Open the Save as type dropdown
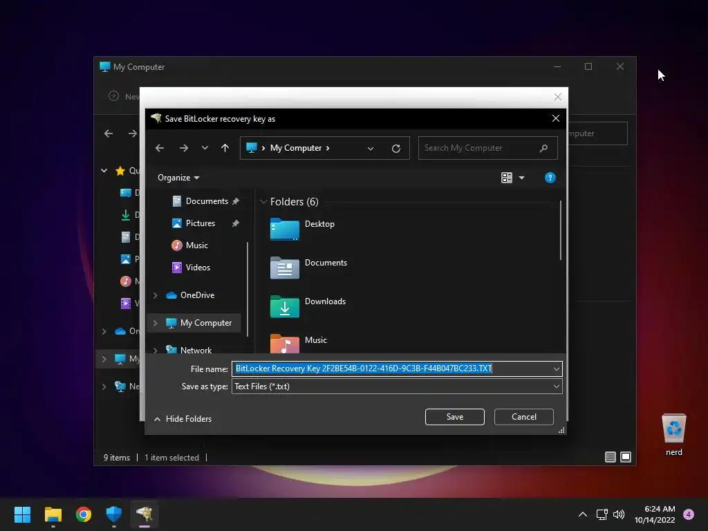The width and height of the screenshot is (708, 531). pos(397,386)
